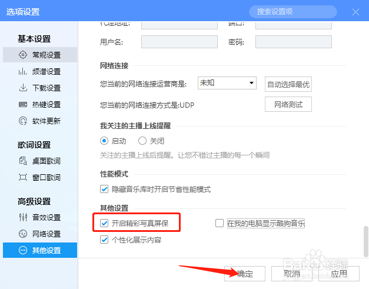The width and height of the screenshot is (369, 289).
Task: Click the globe icon beside 网络设置
Action: [23, 234]
